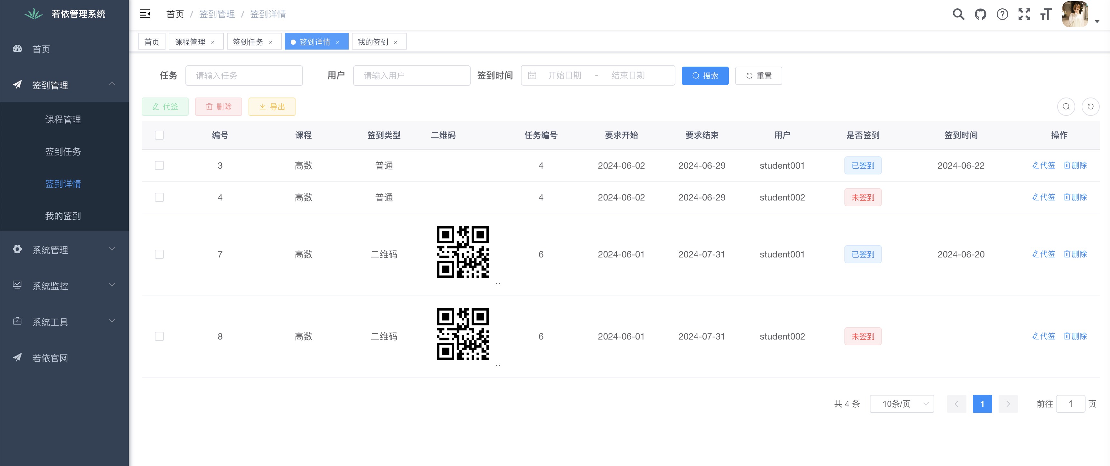The height and width of the screenshot is (466, 1110).
Task: Click the 若依管理系统 logo icon
Action: coord(33,14)
